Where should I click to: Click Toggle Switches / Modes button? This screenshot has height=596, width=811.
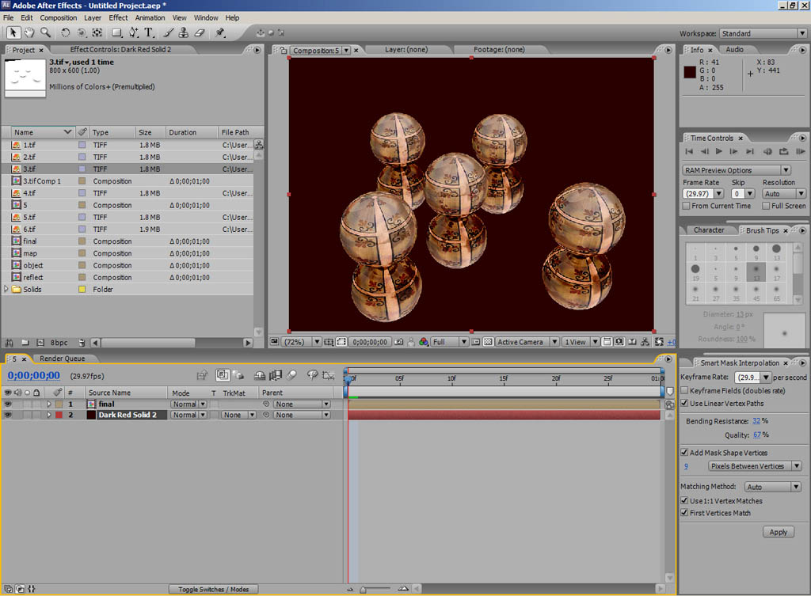click(213, 589)
